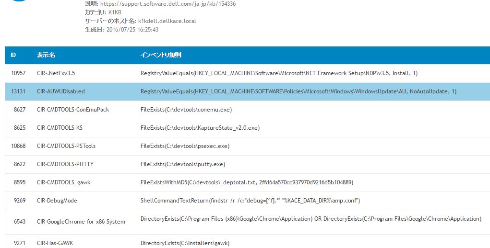Select CIR-.NetFxv3.5 name cell
Image resolution: width=490 pixels, height=248 pixels.
click(x=56, y=73)
